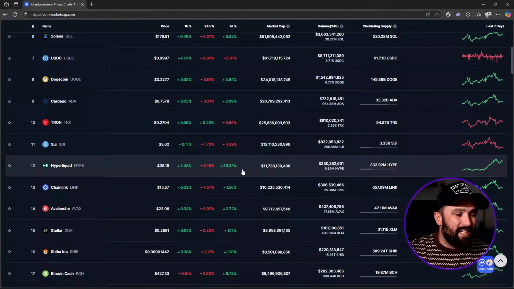
Task: Open the browser extensions icon
Action: pos(468,14)
